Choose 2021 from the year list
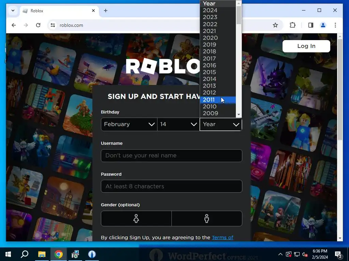Screen dimensions: 349x261 [218, 31]
